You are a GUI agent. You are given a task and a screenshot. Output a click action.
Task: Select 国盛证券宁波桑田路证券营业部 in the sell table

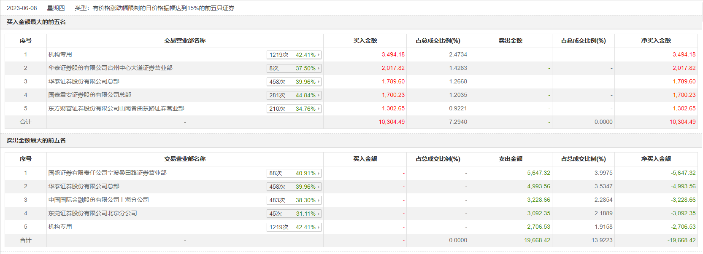coord(107,173)
